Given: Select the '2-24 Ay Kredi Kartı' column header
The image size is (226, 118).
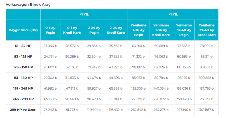Looking at the screenshot, I should (x=116, y=30).
